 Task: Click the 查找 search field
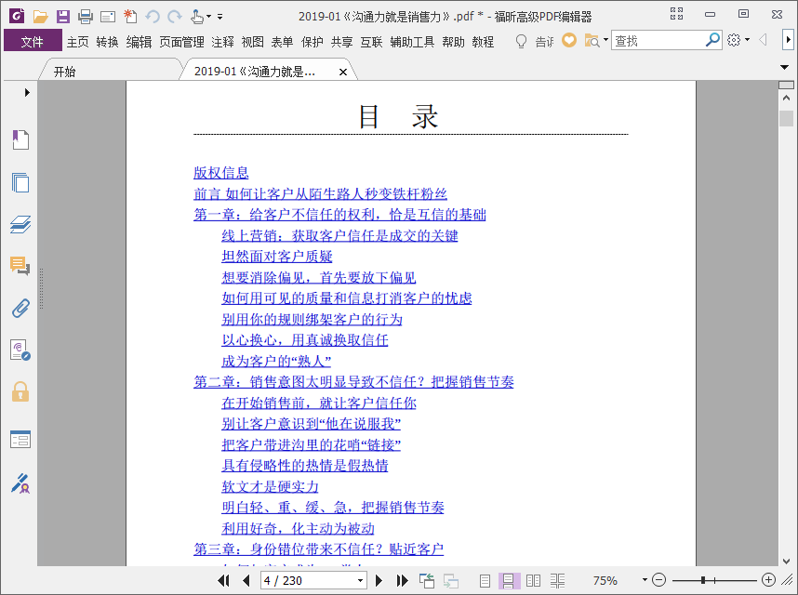658,40
